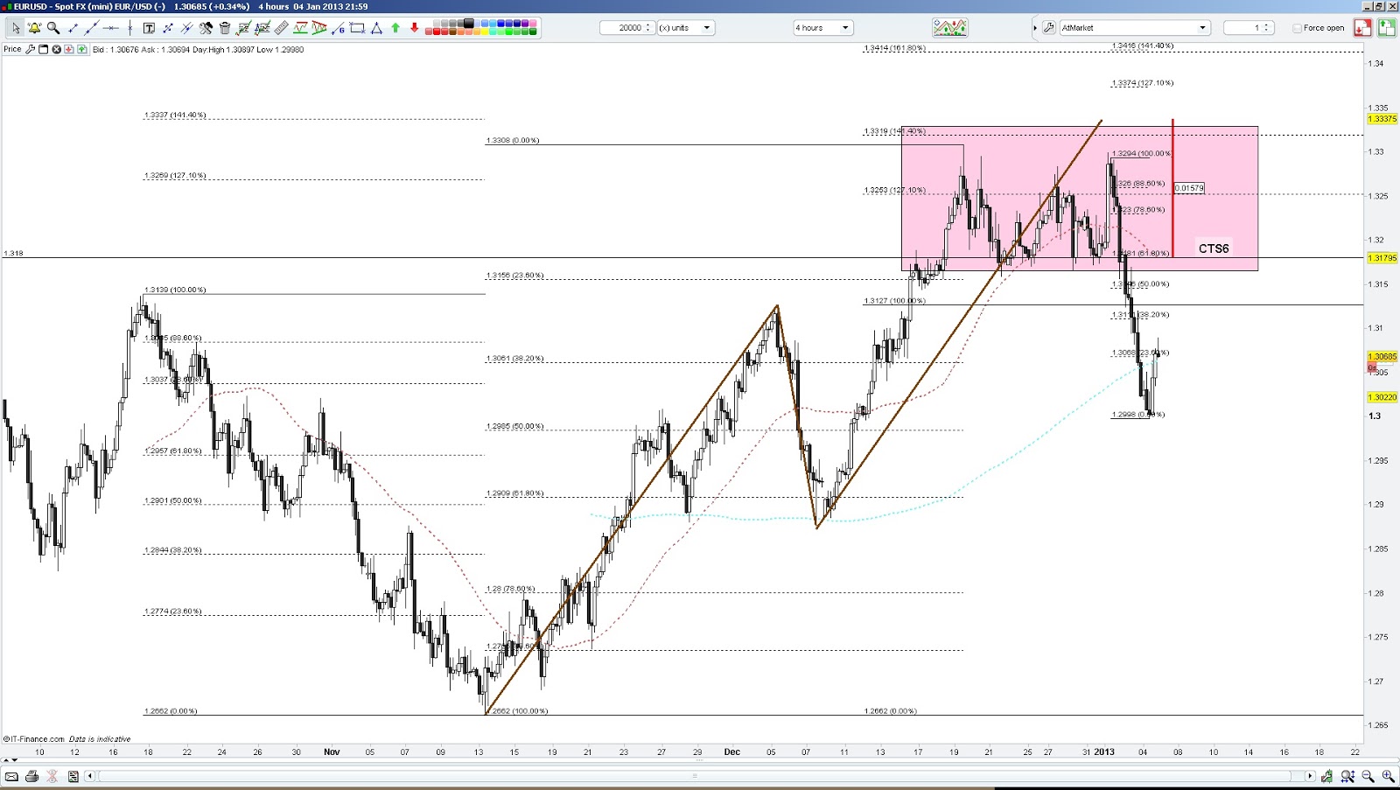Viewport: 1400px width, 790px height.
Task: Expand the order panel arrow
Action: click(1034, 28)
